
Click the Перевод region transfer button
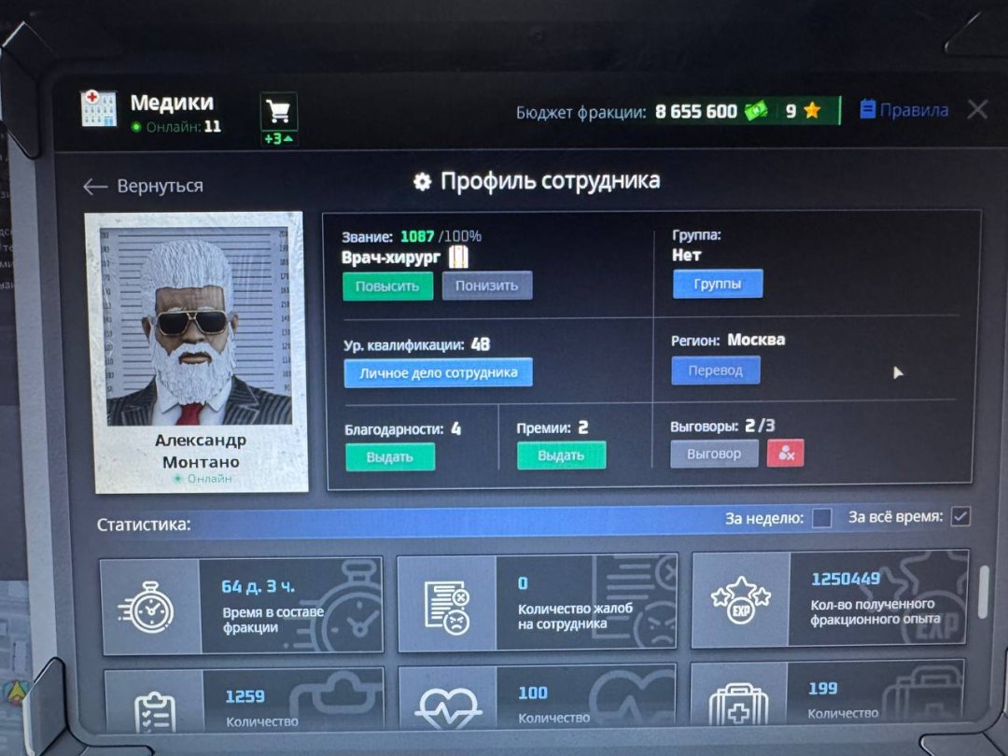[715, 371]
